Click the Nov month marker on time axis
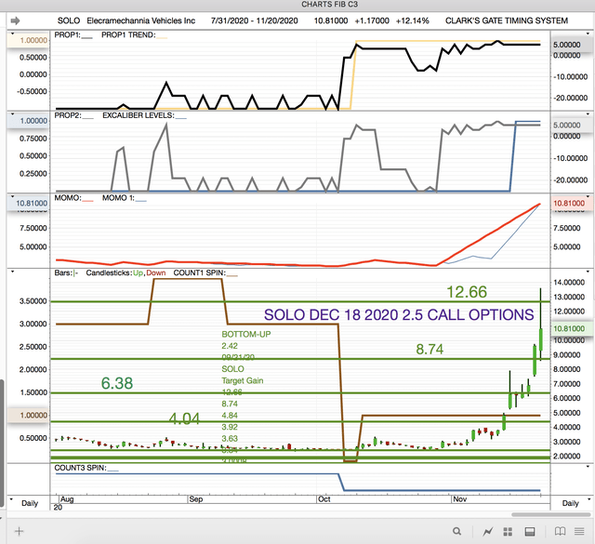 click(459, 499)
